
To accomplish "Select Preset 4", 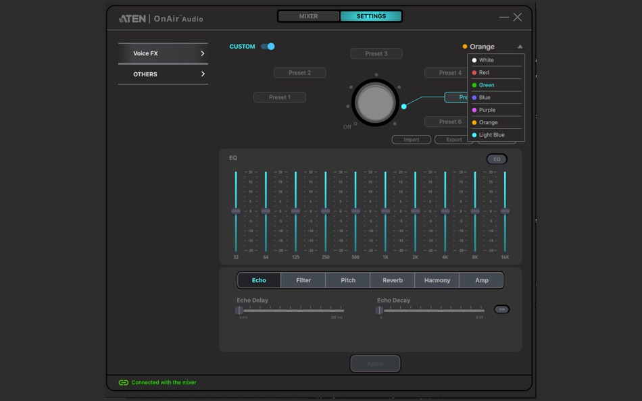I will click(x=446, y=72).
